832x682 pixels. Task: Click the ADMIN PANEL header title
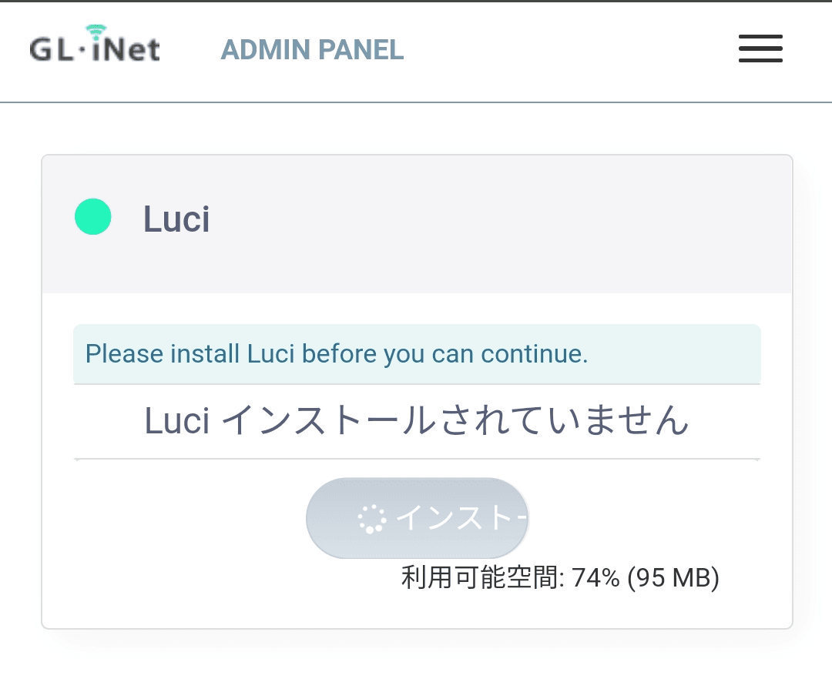click(x=312, y=50)
